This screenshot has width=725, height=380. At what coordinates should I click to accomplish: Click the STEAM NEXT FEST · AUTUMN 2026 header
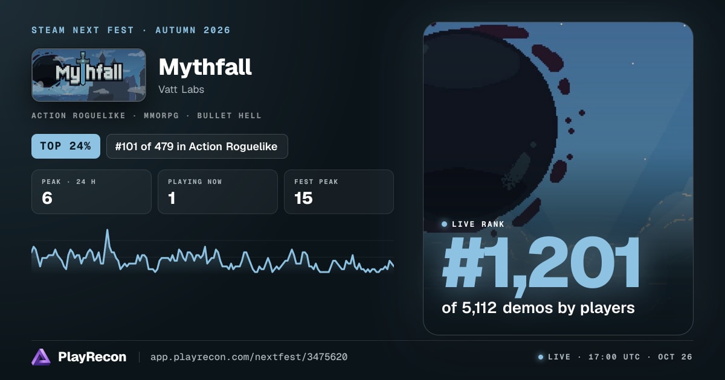[x=131, y=30]
